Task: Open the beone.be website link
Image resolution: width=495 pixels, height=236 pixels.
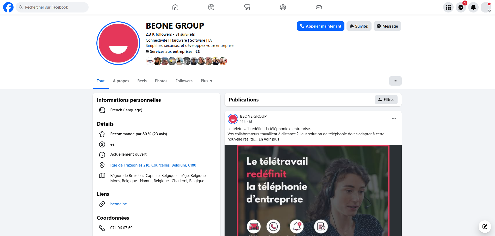Action: click(x=119, y=204)
